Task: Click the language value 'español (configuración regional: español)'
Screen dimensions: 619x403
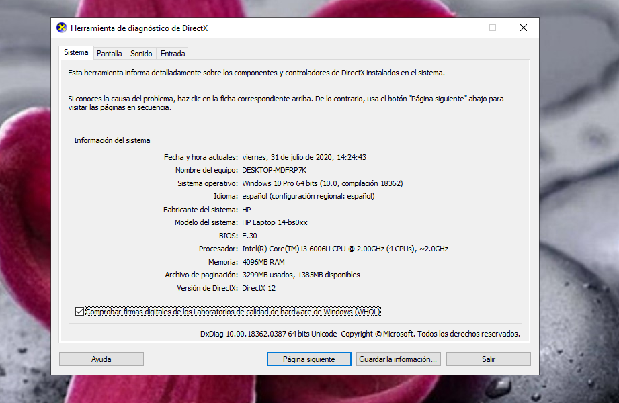Action: [308, 196]
